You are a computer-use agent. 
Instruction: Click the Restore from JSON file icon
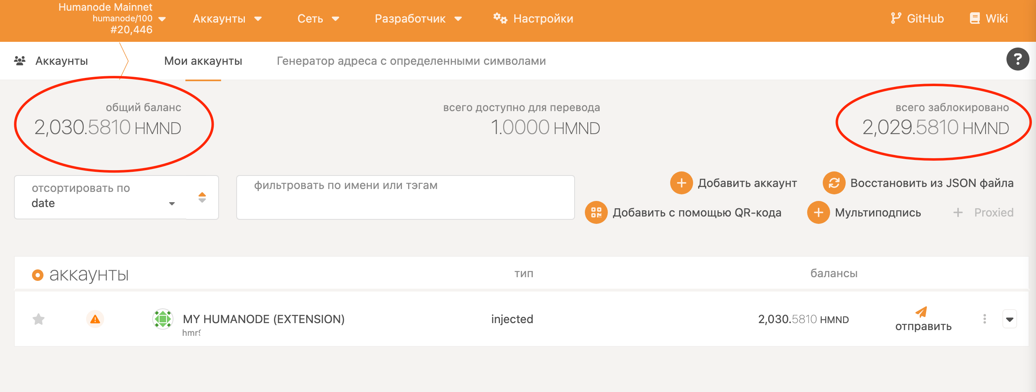pyautogui.click(x=834, y=183)
